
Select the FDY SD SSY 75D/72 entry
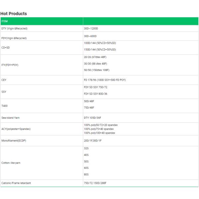(x=96, y=87)
